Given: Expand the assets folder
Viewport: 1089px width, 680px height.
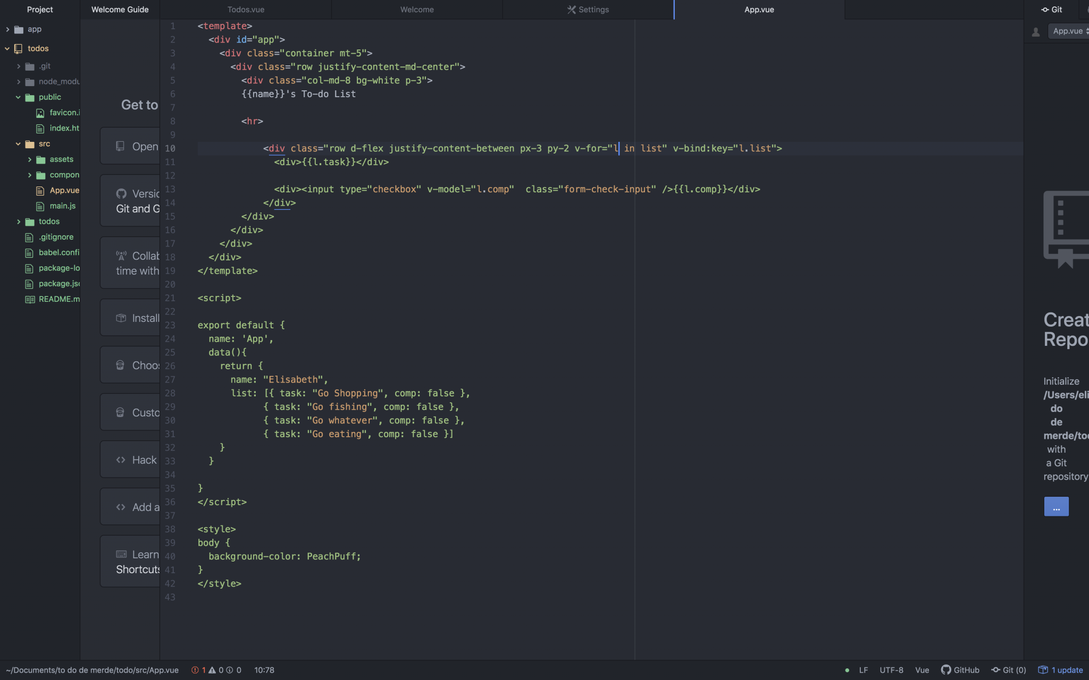Looking at the screenshot, I should 30,159.
